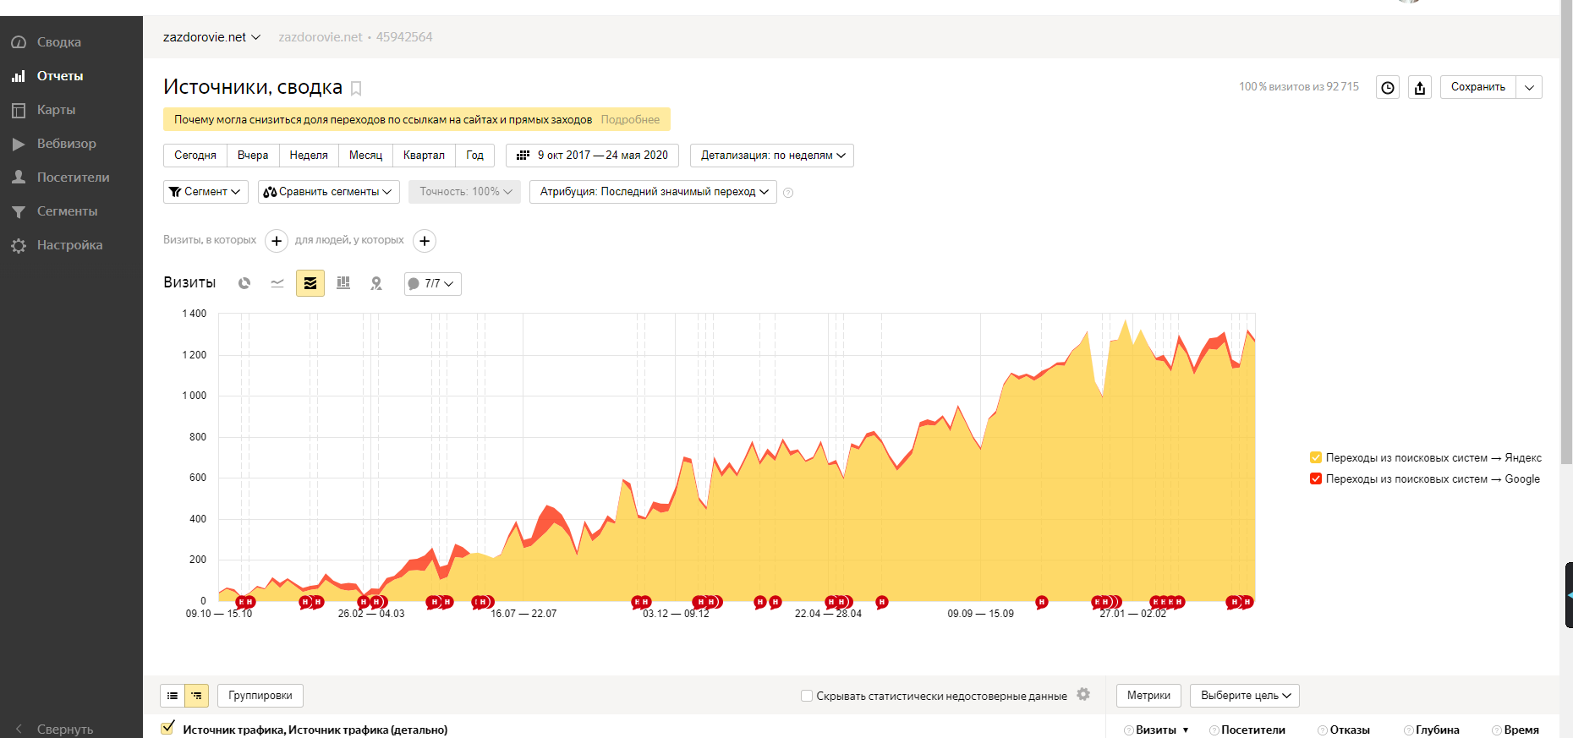Switch chart to column bars view
The image size is (1573, 738).
343,283
